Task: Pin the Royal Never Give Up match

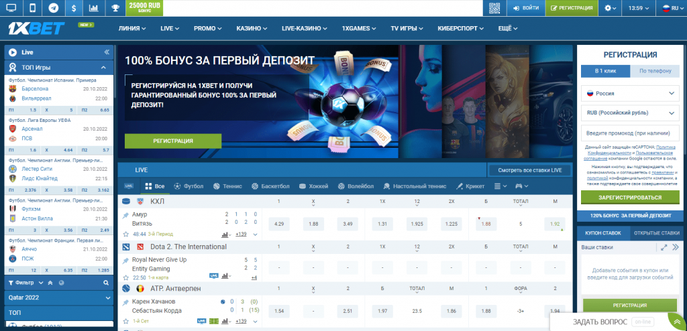Action: point(125,259)
